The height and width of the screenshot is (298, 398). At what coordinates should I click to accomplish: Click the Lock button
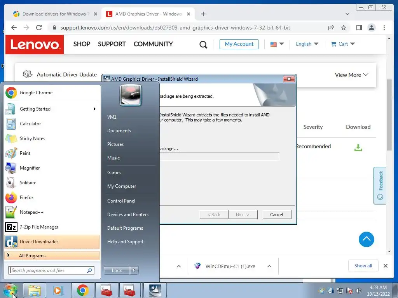tap(117, 270)
